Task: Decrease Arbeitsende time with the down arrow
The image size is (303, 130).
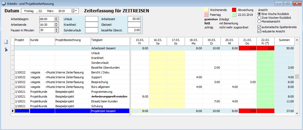Action: pyautogui.click(x=56, y=26)
